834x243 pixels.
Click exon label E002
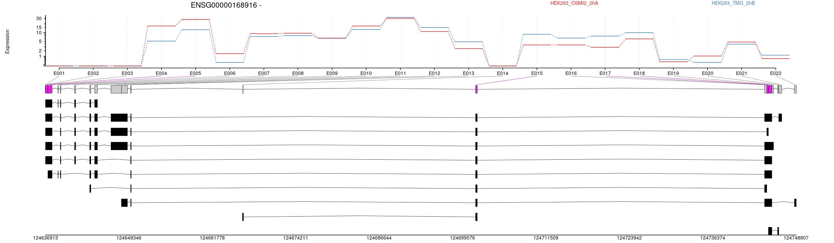click(93, 73)
